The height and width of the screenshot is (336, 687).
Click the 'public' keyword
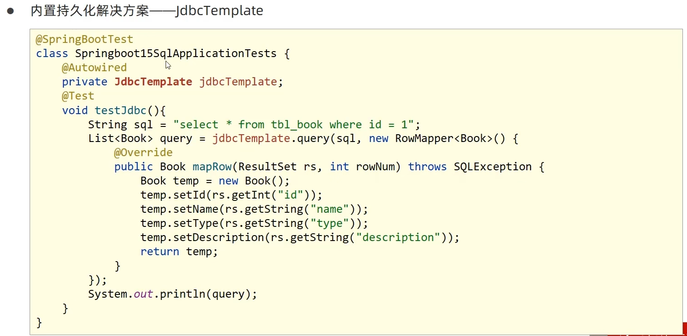134,167
